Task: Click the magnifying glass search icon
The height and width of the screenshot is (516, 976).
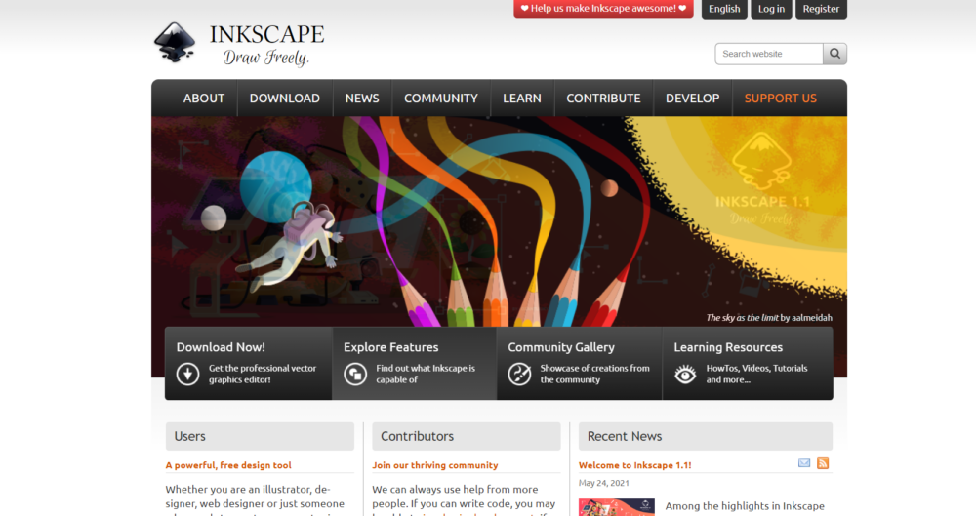Action: tap(834, 54)
